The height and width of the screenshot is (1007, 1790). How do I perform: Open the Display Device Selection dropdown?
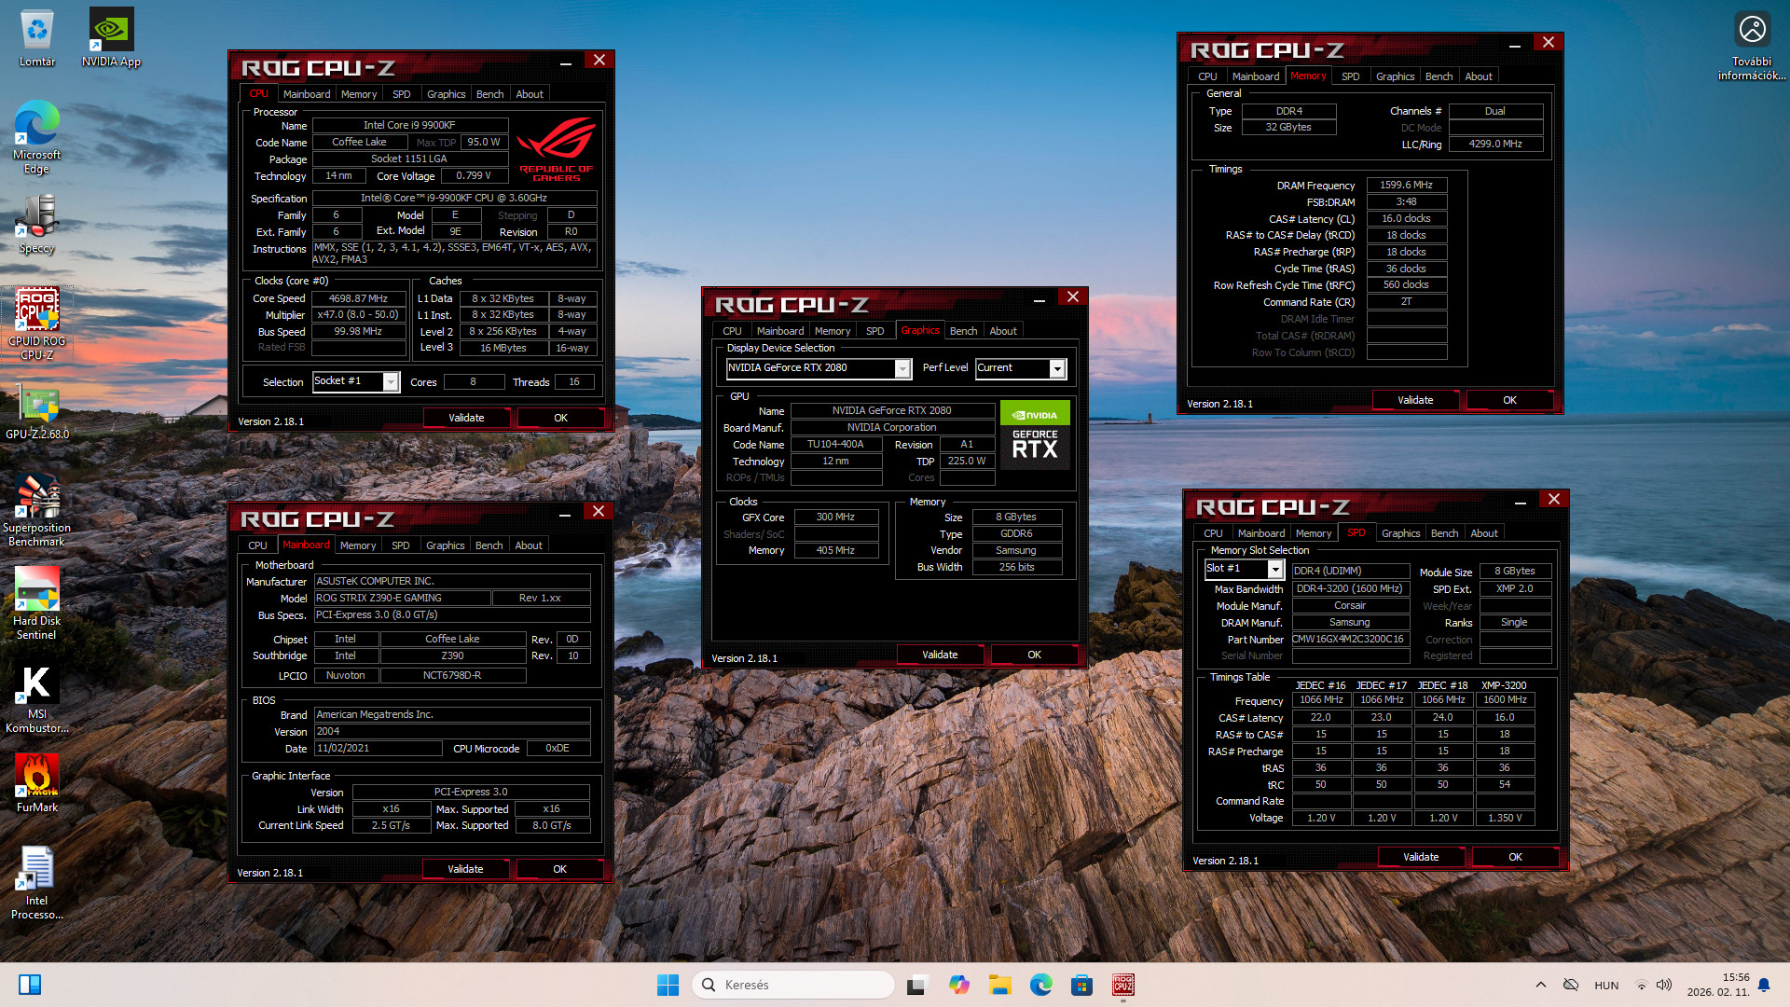click(902, 369)
